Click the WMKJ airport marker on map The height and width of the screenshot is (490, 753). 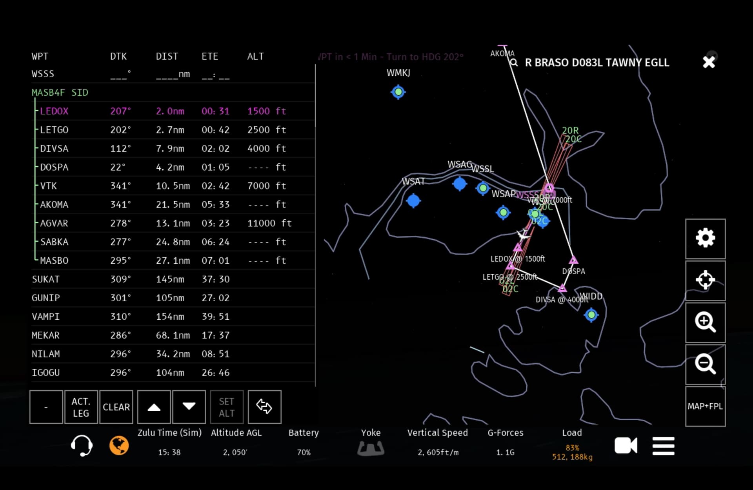tap(398, 92)
